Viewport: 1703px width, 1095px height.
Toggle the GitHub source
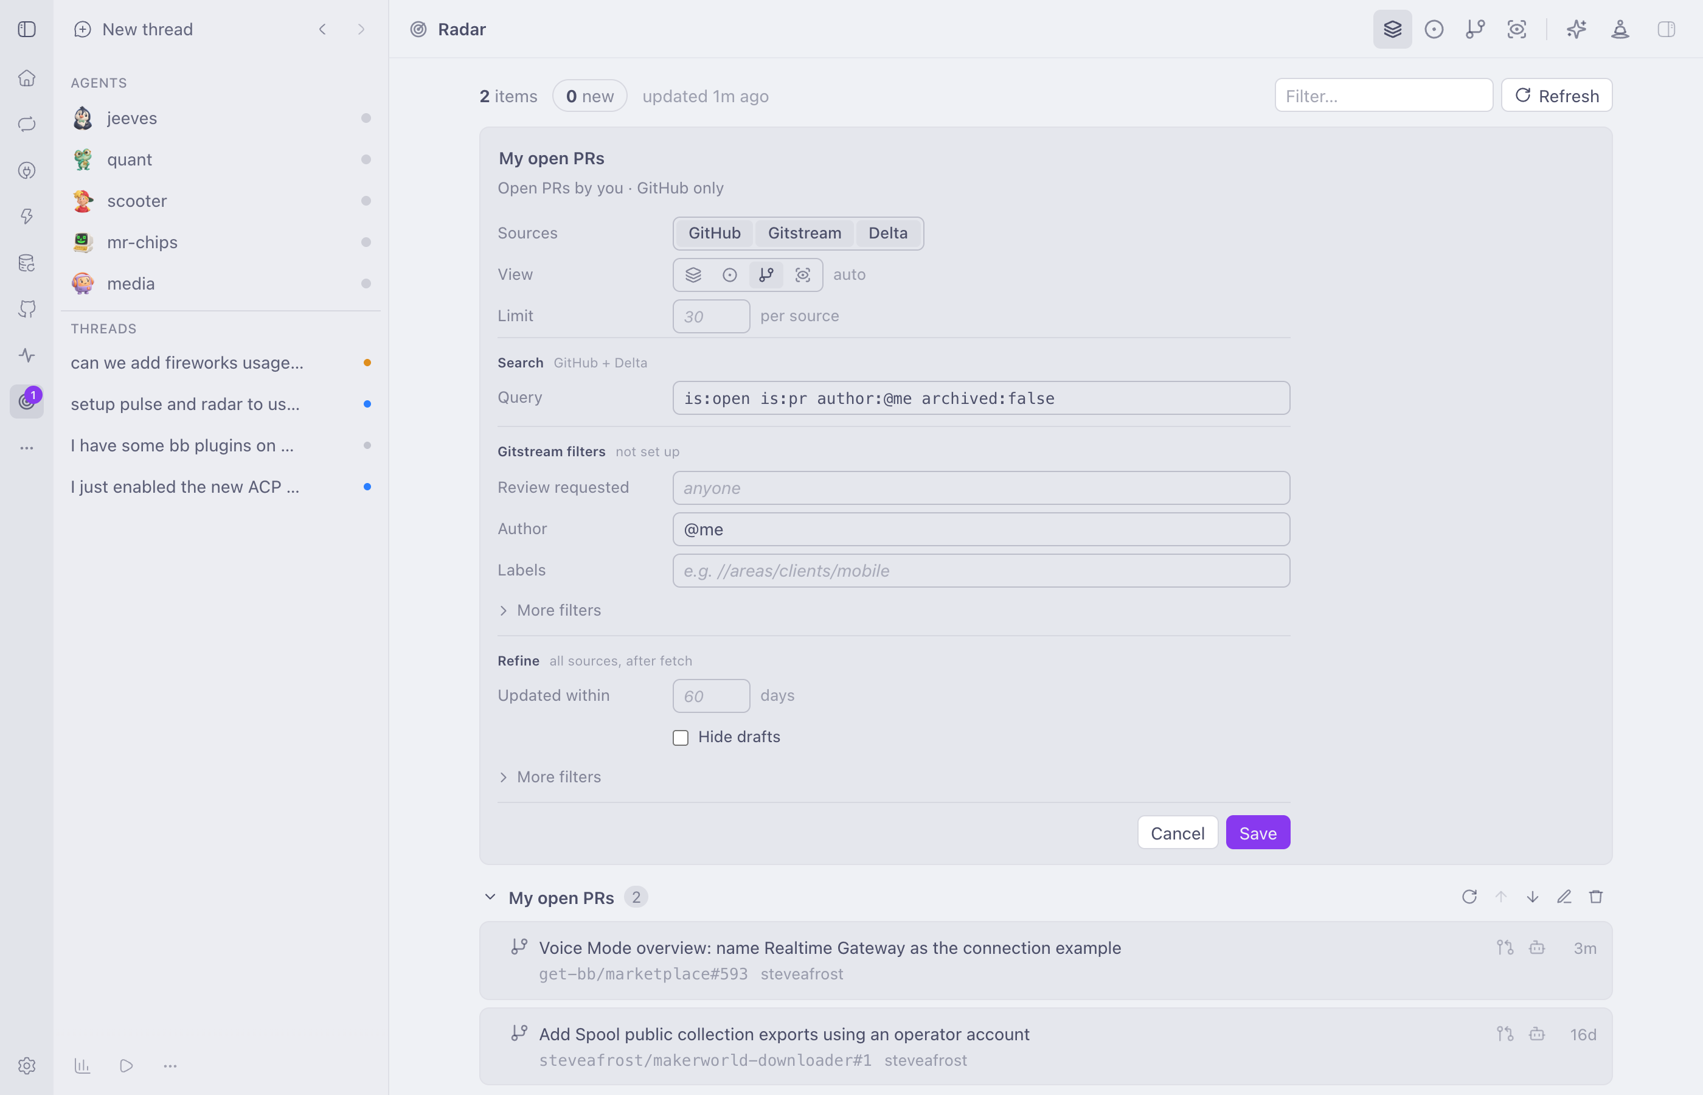(x=714, y=233)
